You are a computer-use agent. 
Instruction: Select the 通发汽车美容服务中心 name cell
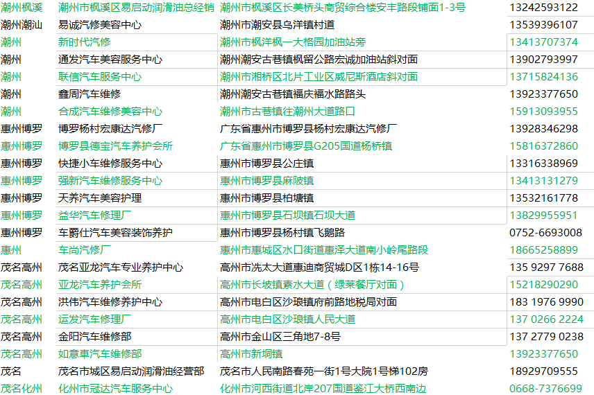pyautogui.click(x=110, y=60)
